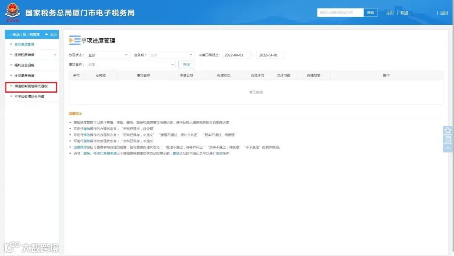Click the 办理状态 column header
The image size is (454, 256).
click(x=224, y=75)
